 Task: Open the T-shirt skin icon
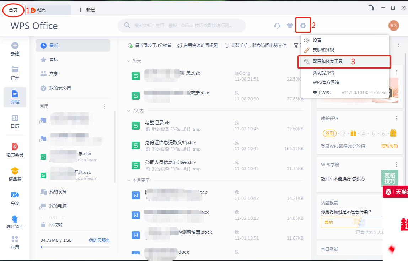(290, 26)
